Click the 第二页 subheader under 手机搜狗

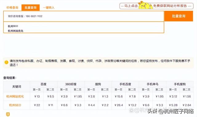(x=187, y=90)
